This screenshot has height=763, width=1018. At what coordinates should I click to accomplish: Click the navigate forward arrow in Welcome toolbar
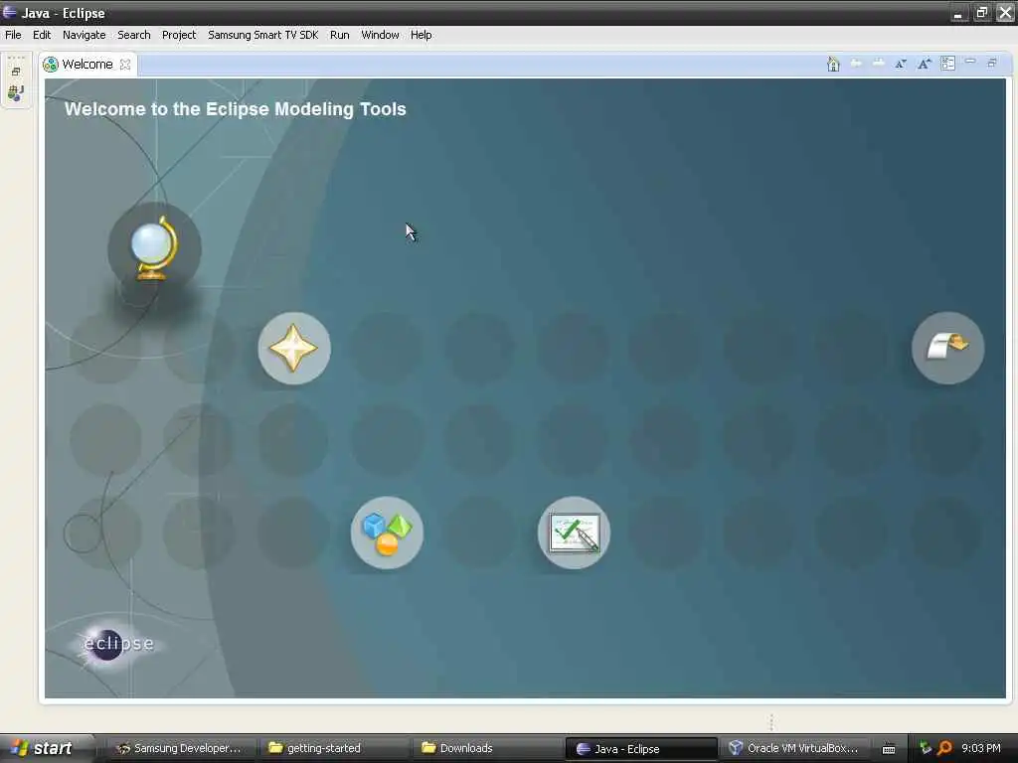pos(879,64)
